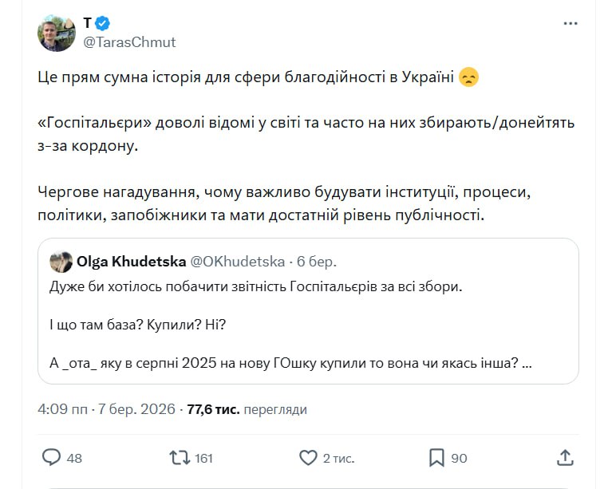Open the three-dot more options menu
The width and height of the screenshot is (604, 489).
coord(570,24)
